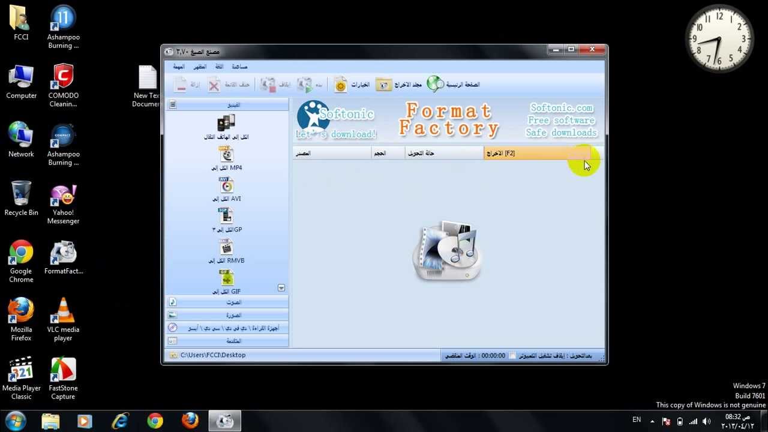Click the volume speaker tray icon
The height and width of the screenshot is (432, 768).
click(706, 421)
